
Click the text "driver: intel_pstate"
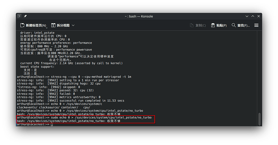pyautogui.click(x=37, y=33)
